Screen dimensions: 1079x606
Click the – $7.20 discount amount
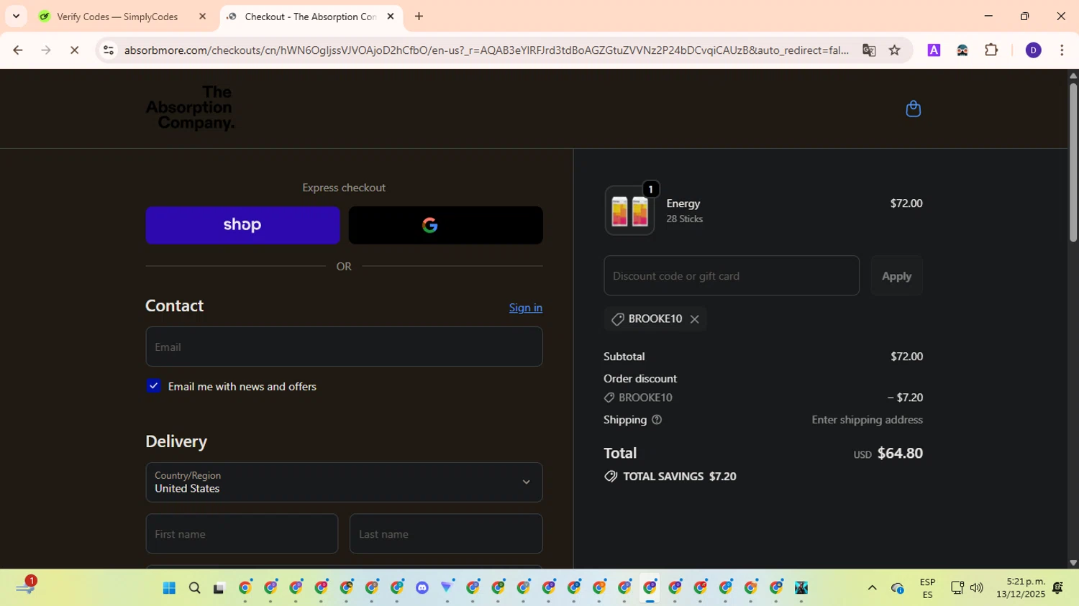905,398
